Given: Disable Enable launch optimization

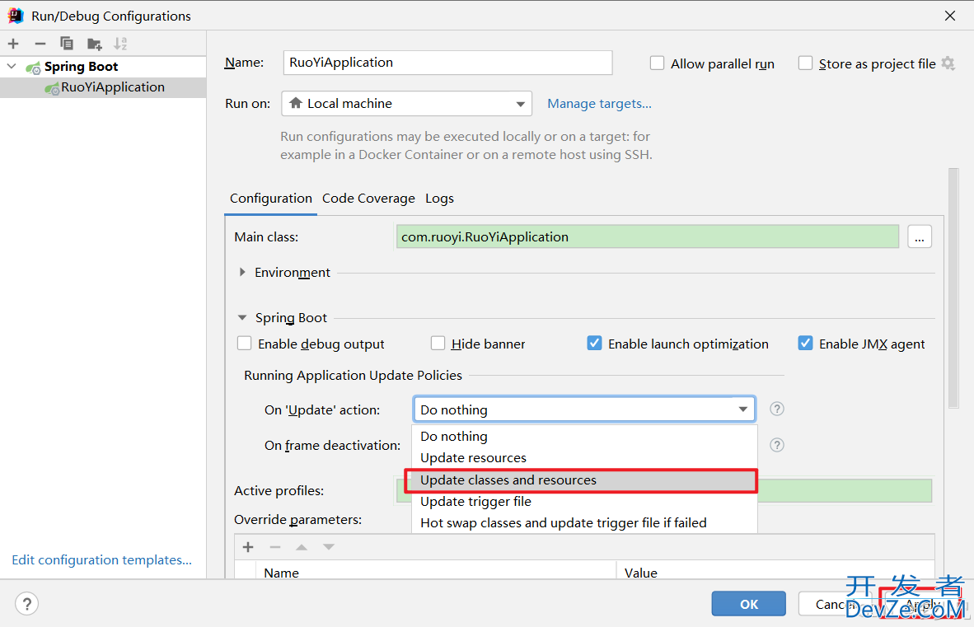Looking at the screenshot, I should tap(594, 344).
